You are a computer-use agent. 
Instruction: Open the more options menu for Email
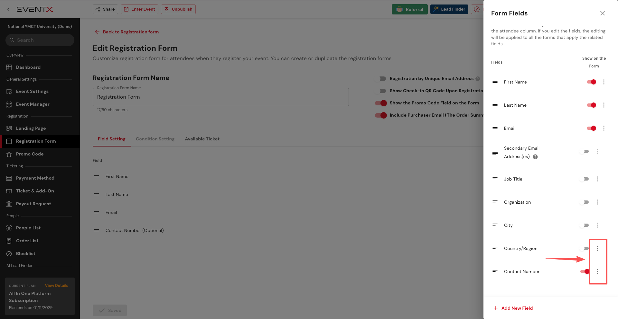click(x=604, y=128)
